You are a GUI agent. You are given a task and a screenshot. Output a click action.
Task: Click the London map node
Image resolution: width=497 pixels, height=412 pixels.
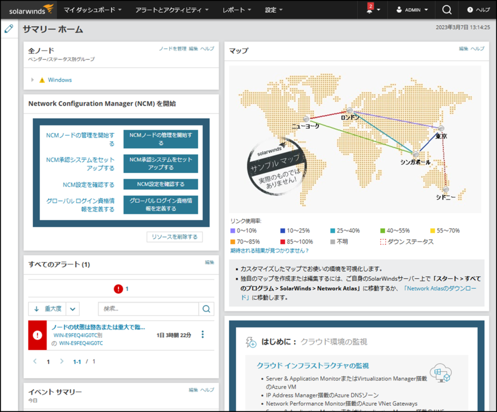(x=349, y=110)
